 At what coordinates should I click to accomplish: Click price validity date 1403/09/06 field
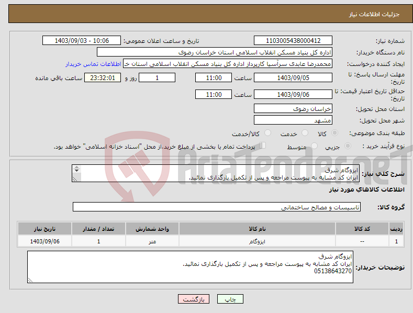pos(293,94)
